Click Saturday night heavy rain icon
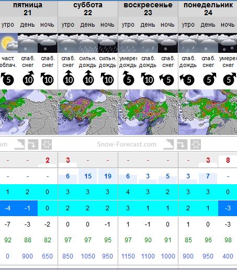Image resolution: width=237 pixels, height=270 pixels. (108, 43)
